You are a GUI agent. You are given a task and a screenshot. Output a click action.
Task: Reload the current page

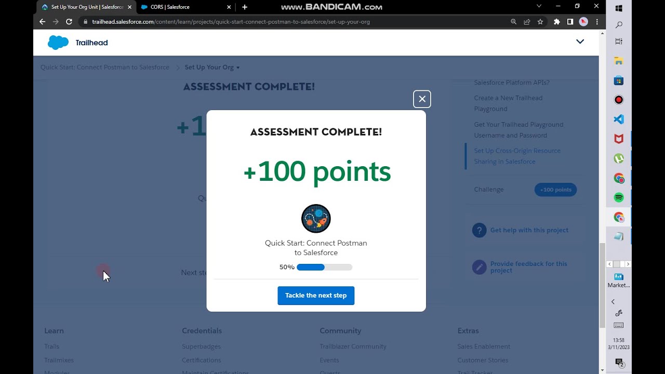click(69, 22)
